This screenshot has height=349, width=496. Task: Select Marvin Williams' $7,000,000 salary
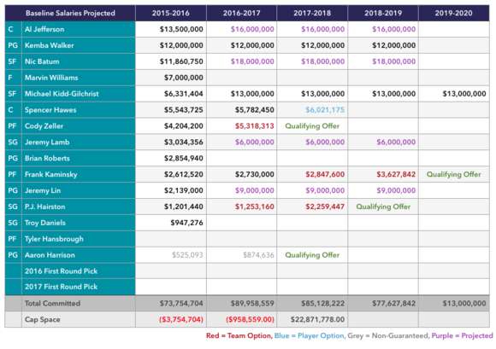pyautogui.click(x=184, y=78)
